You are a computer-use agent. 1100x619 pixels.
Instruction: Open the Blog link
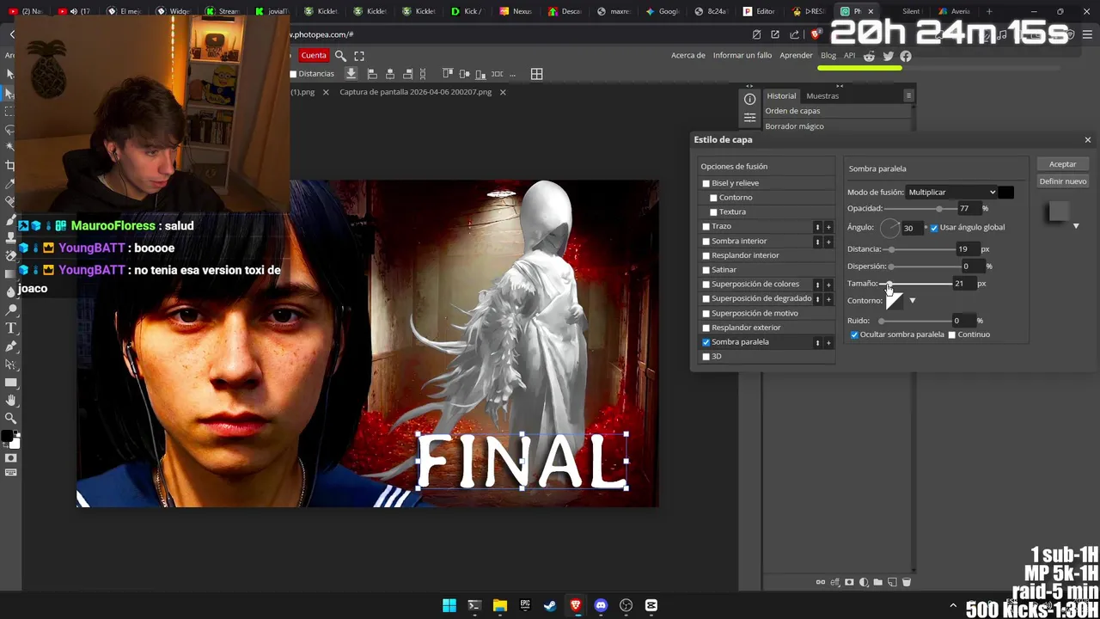pyautogui.click(x=828, y=56)
